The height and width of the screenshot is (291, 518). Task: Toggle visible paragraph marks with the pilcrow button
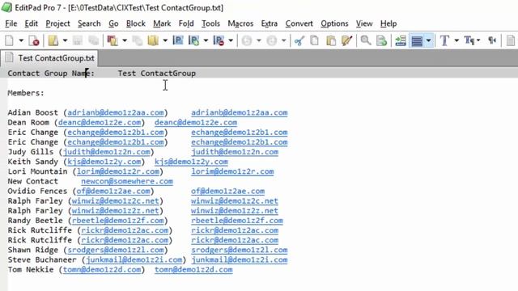492,41
